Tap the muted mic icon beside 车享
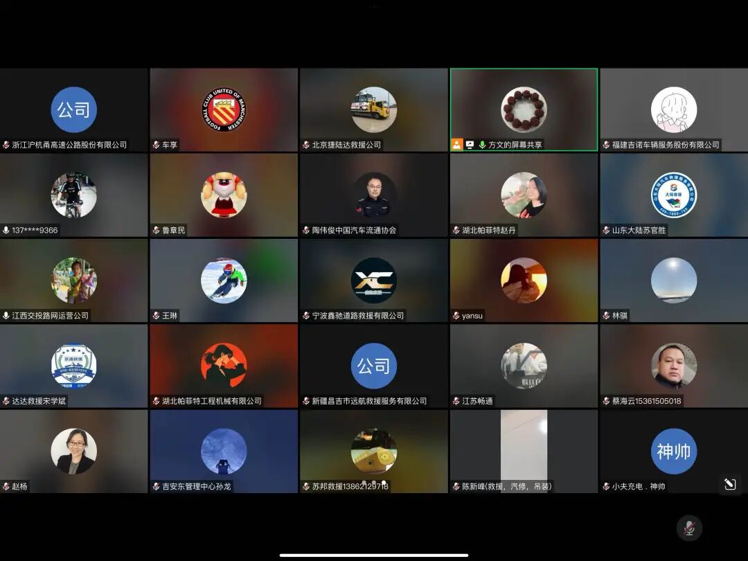This screenshot has height=561, width=748. click(156, 145)
